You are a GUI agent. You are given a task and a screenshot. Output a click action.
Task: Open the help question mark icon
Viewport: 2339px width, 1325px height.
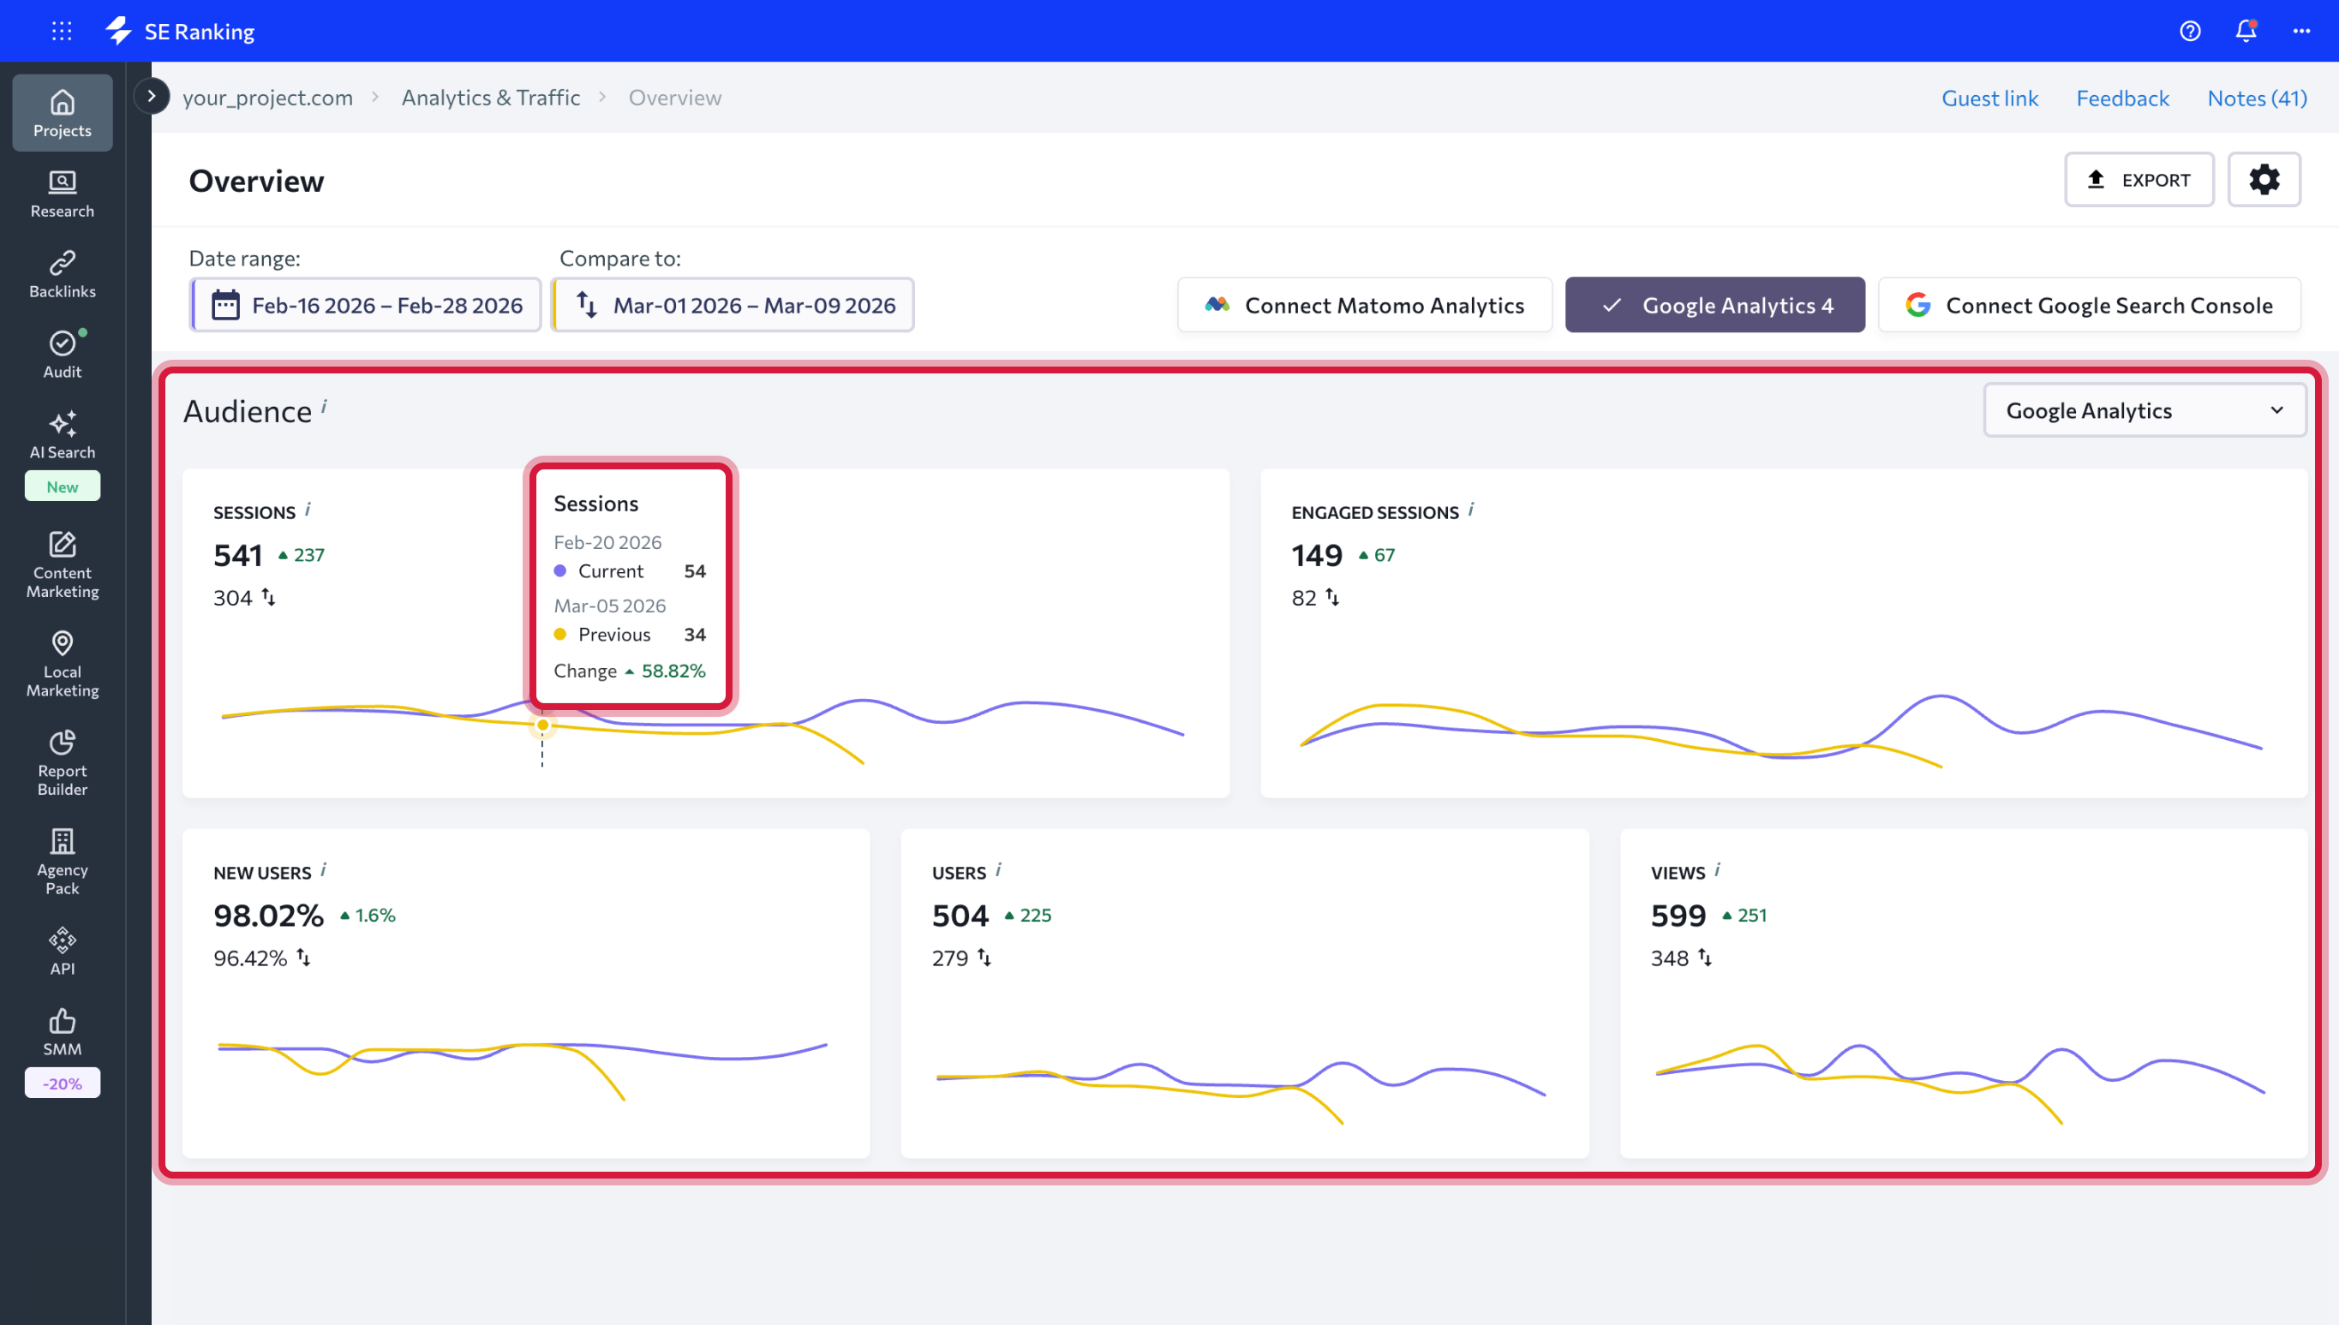pyautogui.click(x=2190, y=31)
